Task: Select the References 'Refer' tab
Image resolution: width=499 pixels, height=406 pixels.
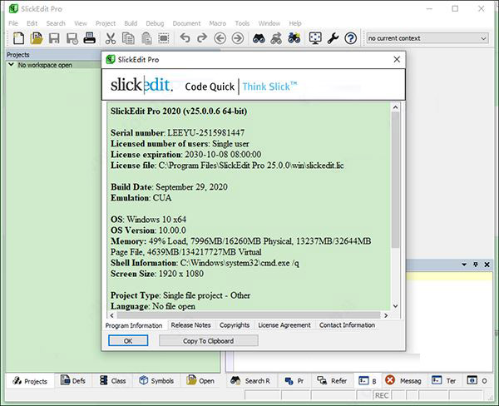Action: 332,380
